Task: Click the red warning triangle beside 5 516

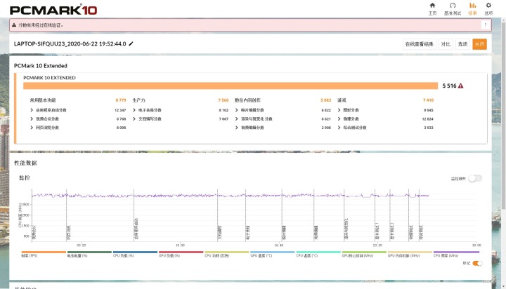Action: [x=461, y=86]
